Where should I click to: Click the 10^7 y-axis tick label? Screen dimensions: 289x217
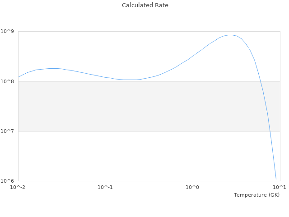pyautogui.click(x=8, y=131)
